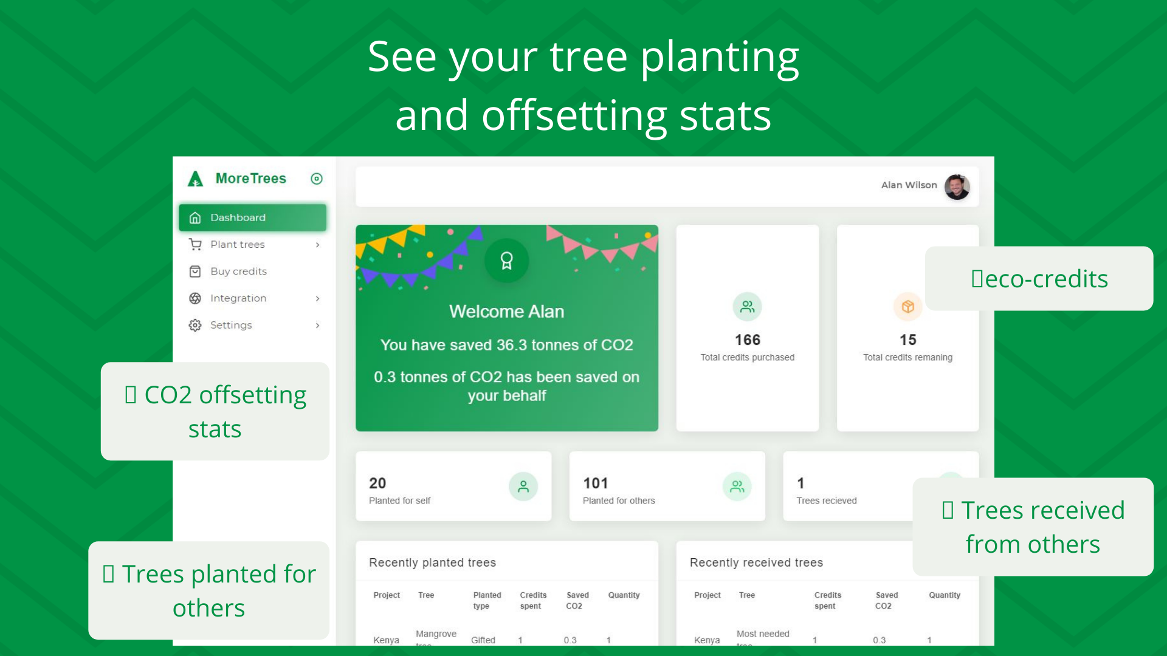
Task: Click Alan Wilson's profile avatar
Action: (957, 186)
